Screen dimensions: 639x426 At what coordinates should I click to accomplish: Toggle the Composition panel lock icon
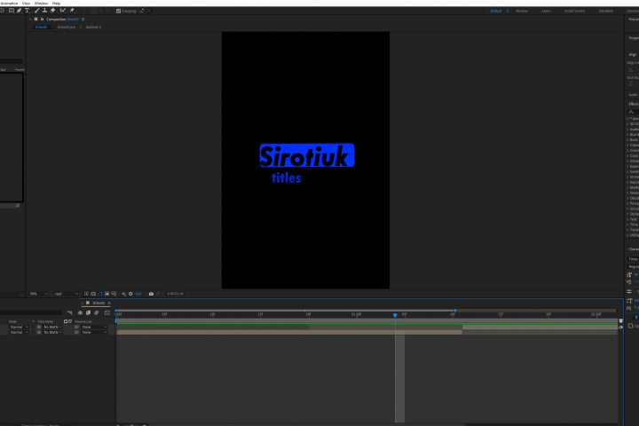point(42,20)
